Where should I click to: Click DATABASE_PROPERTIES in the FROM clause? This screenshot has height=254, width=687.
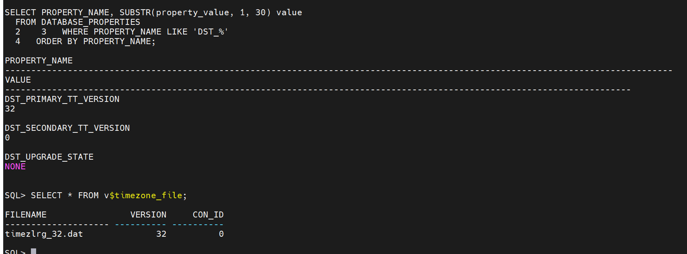point(91,22)
